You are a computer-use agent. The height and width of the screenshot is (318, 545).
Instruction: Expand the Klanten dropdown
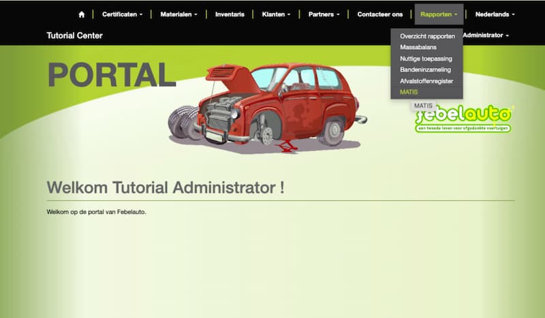pos(276,14)
